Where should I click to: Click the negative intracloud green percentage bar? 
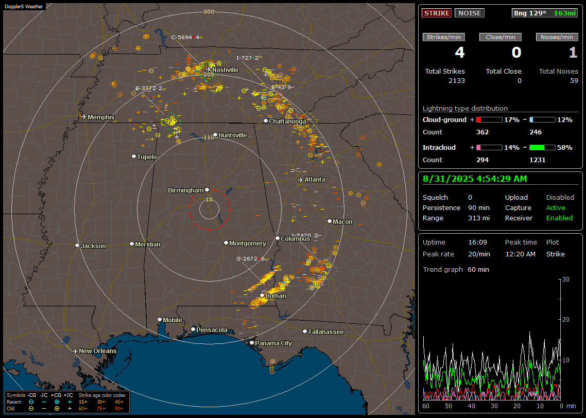542,148
